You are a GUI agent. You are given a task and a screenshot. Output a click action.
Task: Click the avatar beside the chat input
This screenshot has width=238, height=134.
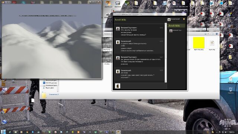pos(118,86)
